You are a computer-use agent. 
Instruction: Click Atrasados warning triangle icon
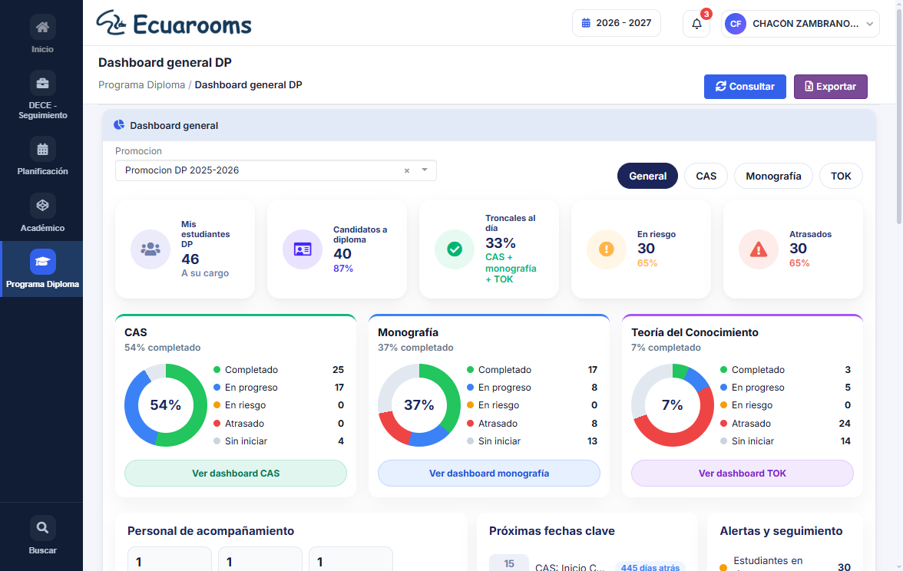759,249
